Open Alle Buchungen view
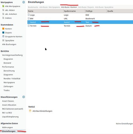 pos(9,44)
